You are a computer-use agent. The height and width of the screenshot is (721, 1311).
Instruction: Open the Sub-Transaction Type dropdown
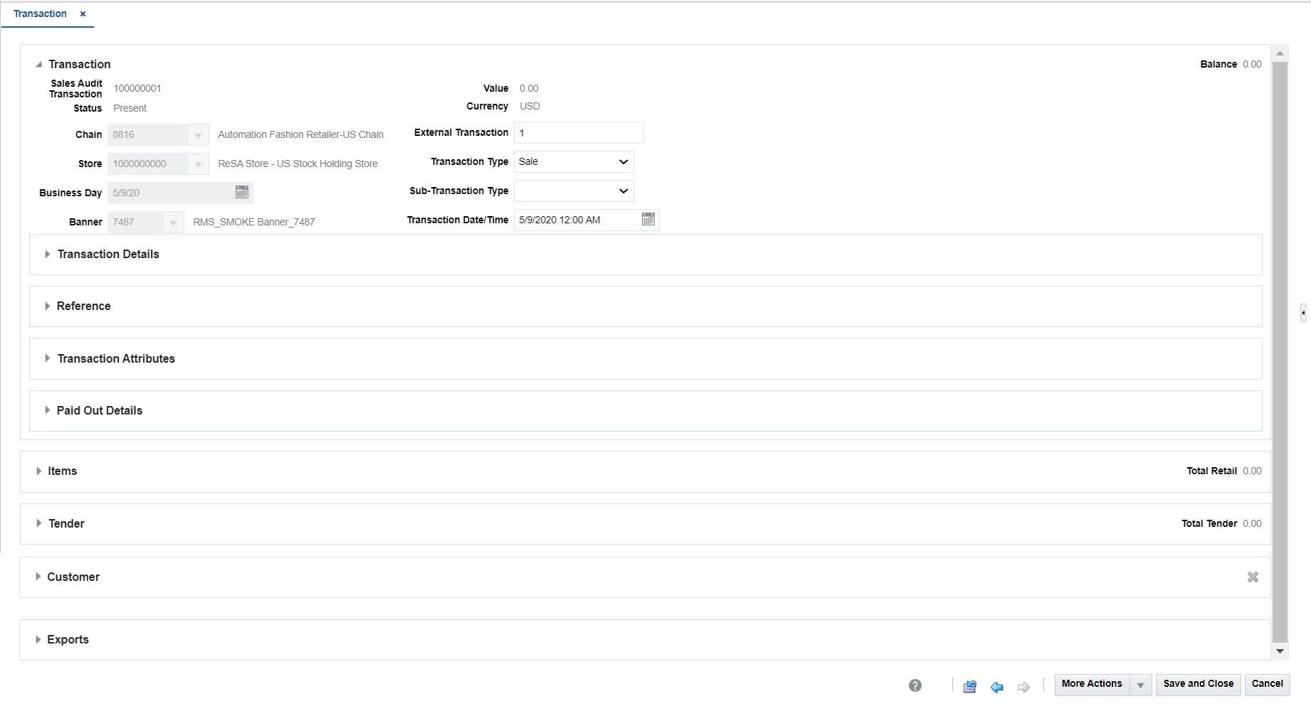[621, 191]
